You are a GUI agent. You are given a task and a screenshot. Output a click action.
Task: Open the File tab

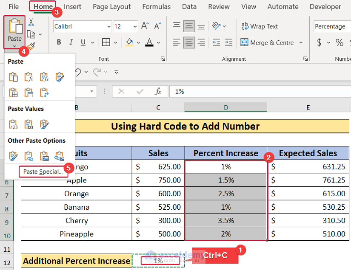14,6
